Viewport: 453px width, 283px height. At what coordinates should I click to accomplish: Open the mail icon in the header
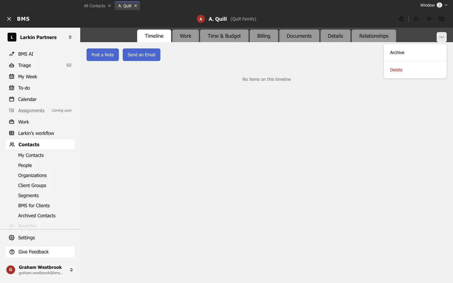(442, 19)
